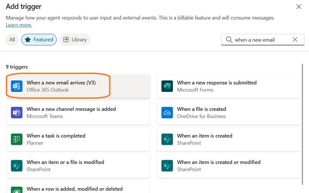Select the Featured filter tab

click(x=39, y=39)
